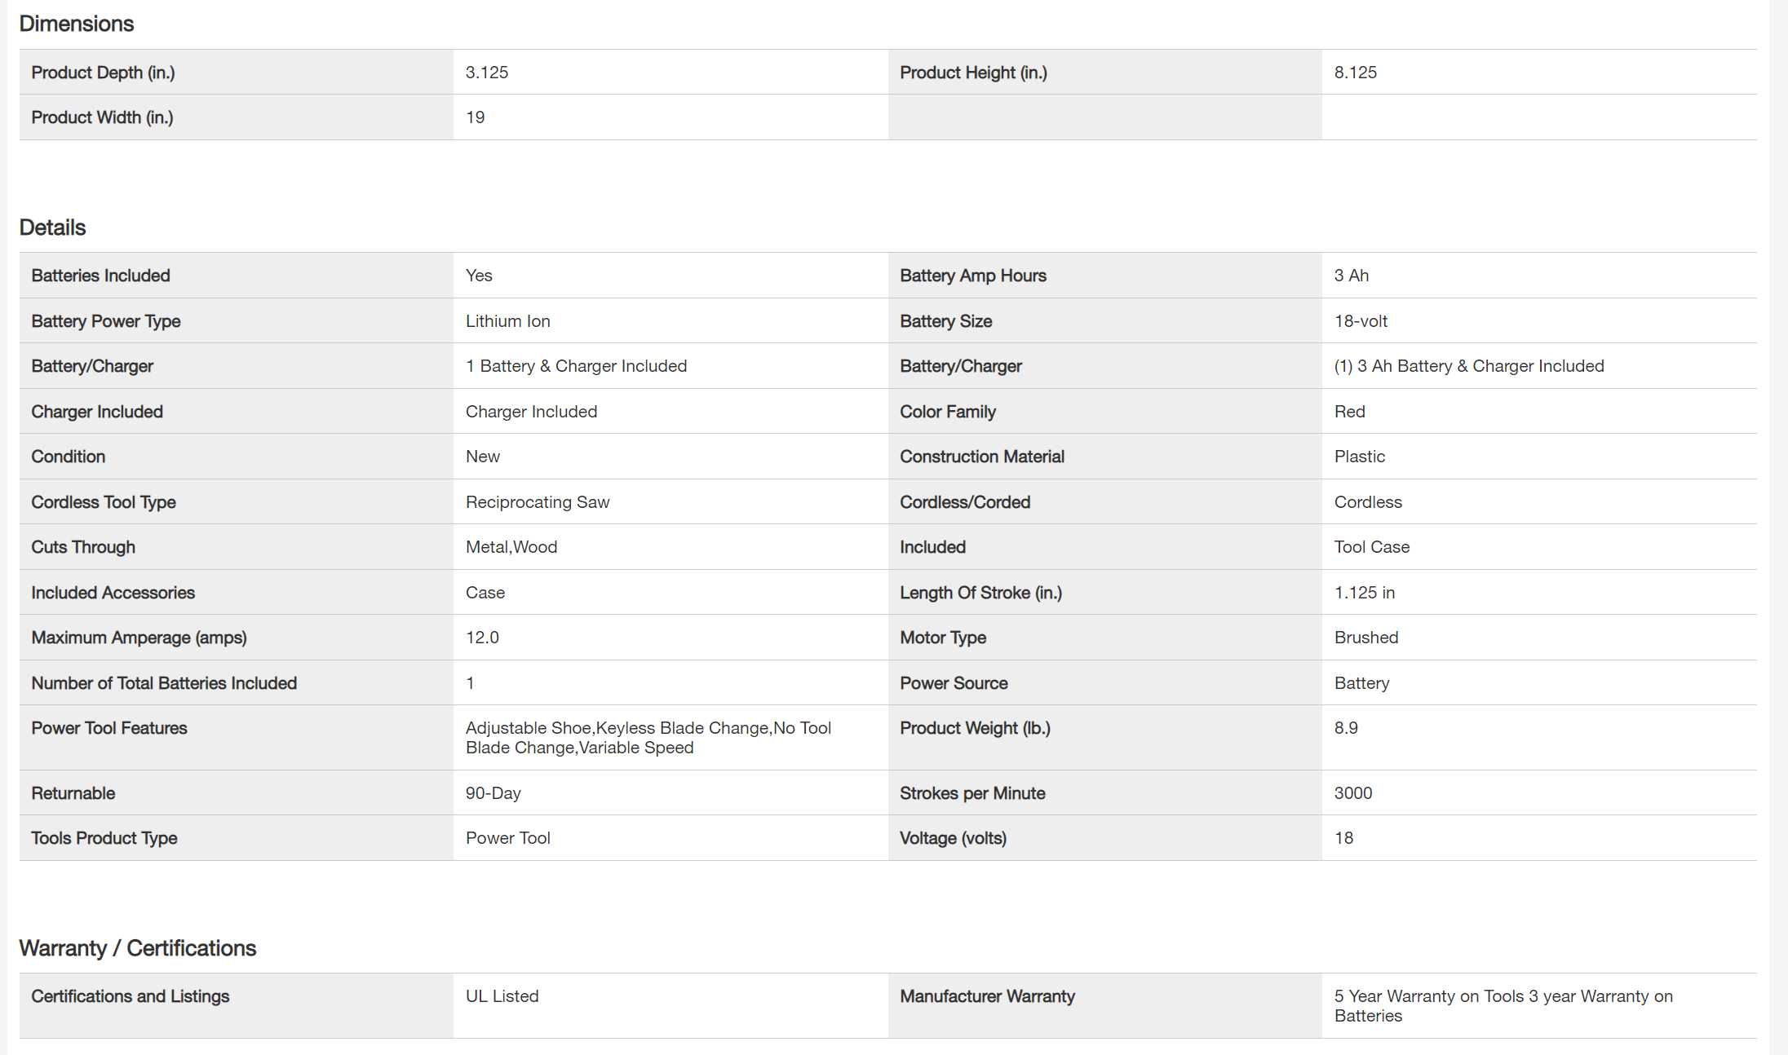Click the Maximum Amperage (amps) label
Screen dimensions: 1788x1055
pos(139,638)
